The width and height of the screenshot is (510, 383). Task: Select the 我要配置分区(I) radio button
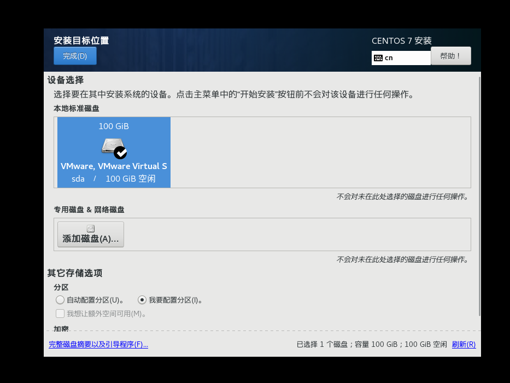point(142,300)
